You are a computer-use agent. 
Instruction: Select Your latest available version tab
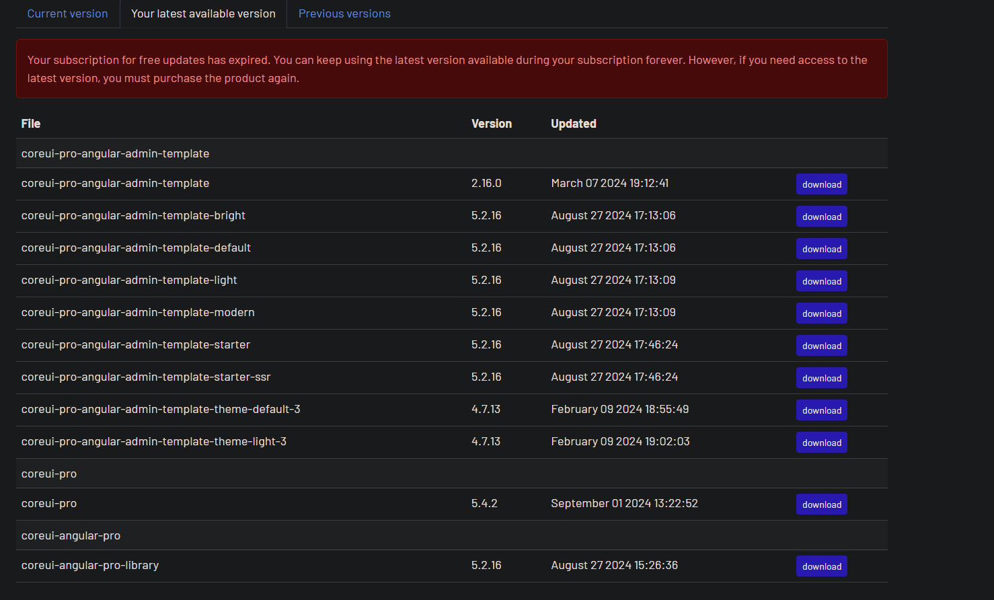point(203,13)
